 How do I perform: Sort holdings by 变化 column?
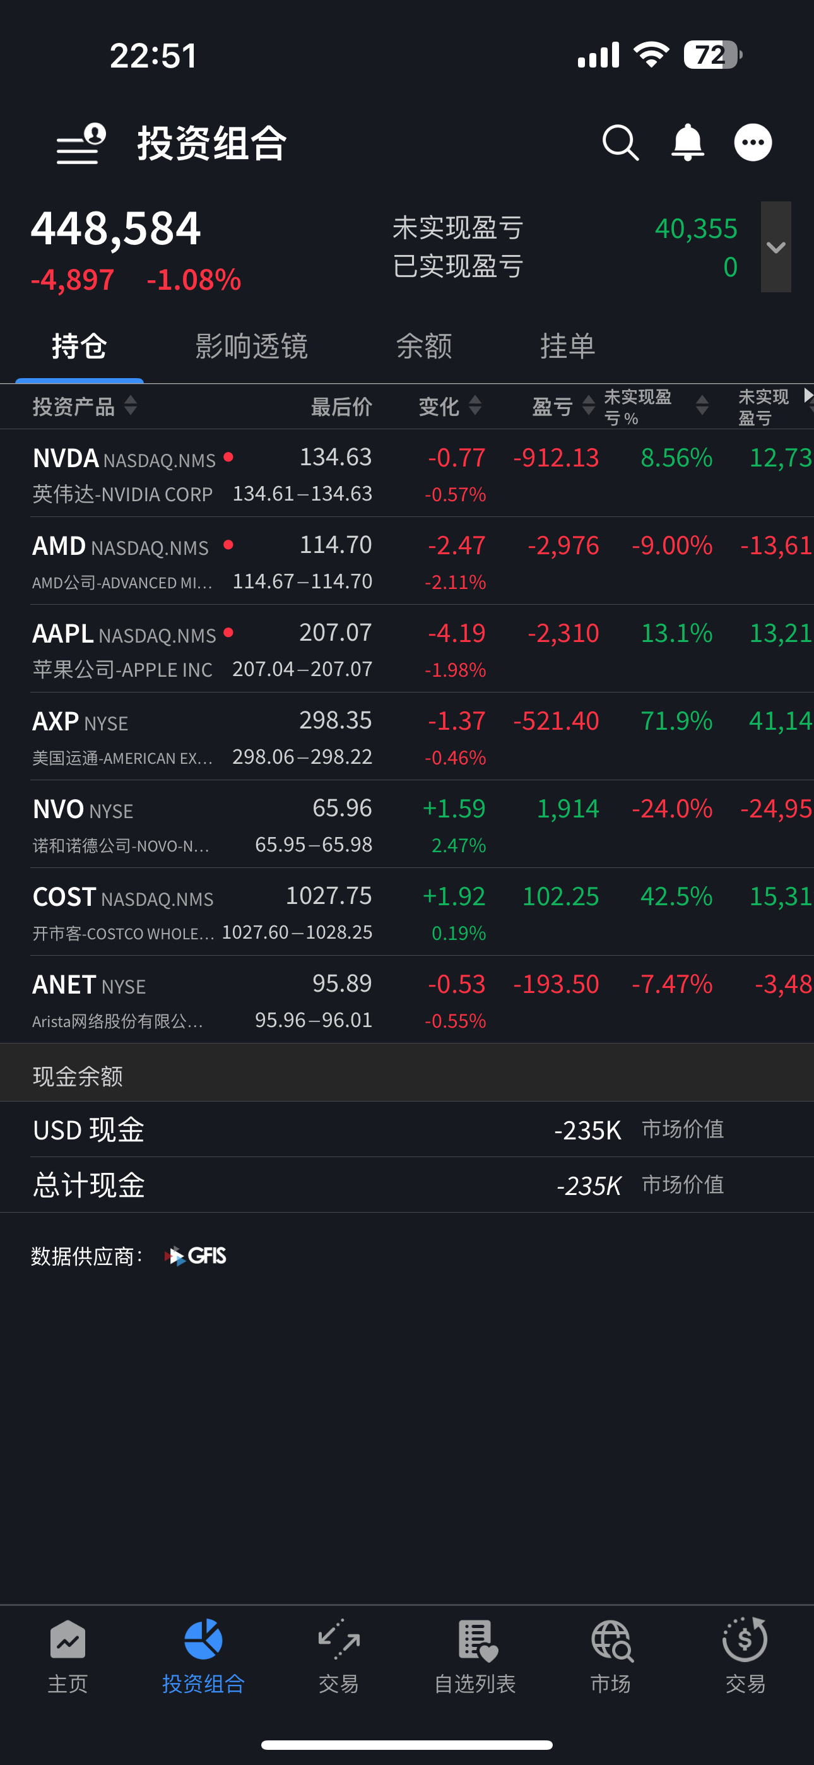pos(449,407)
